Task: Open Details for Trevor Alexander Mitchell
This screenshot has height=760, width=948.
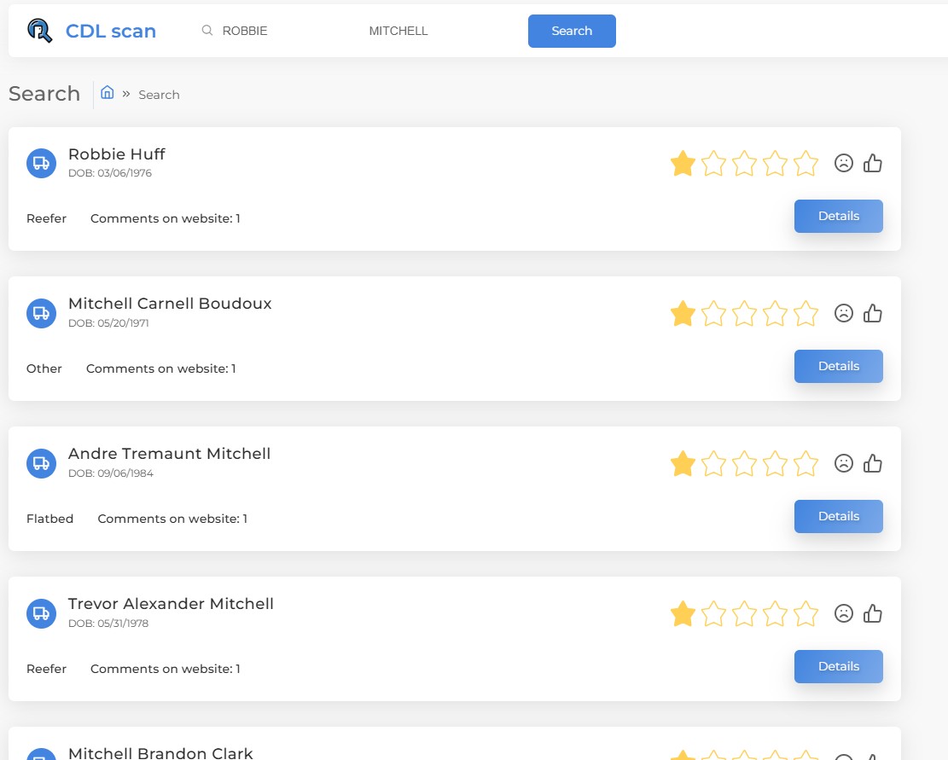Action: (x=838, y=666)
